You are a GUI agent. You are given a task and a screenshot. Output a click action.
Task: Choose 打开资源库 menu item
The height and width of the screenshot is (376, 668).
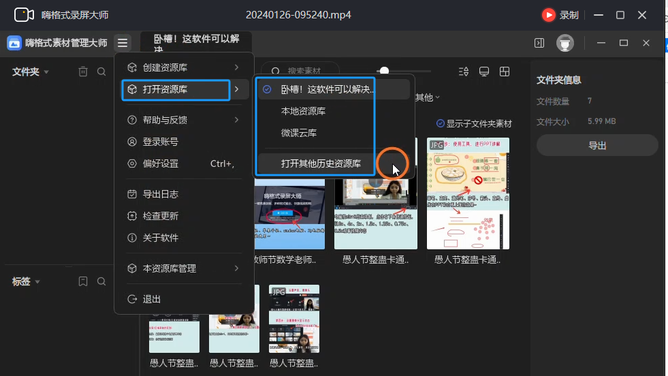pyautogui.click(x=184, y=89)
